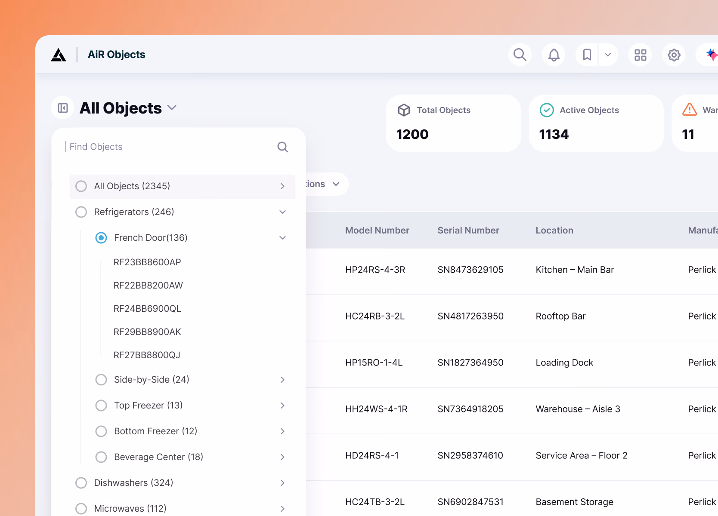This screenshot has width=718, height=516.
Task: Select model RF29BB8900AK
Action: click(147, 332)
